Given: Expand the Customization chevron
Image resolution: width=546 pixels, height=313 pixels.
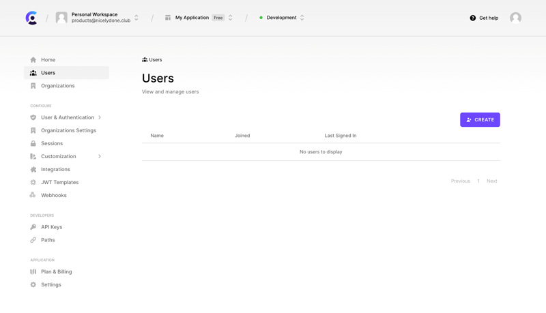Looking at the screenshot, I should pos(100,157).
